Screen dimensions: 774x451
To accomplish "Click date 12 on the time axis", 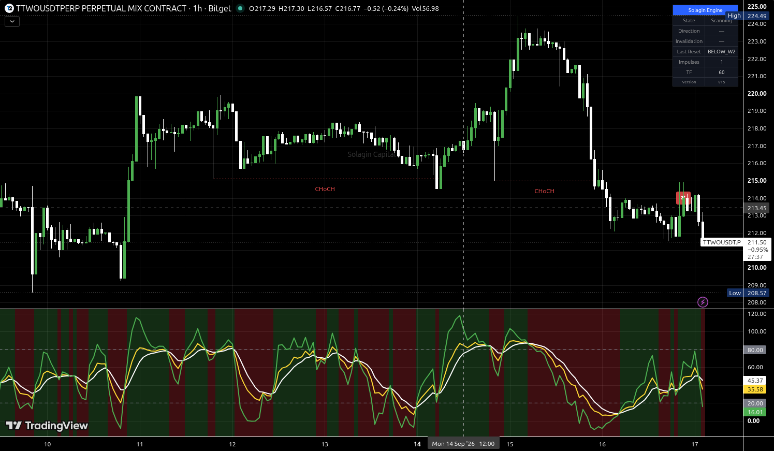I will [x=232, y=444].
